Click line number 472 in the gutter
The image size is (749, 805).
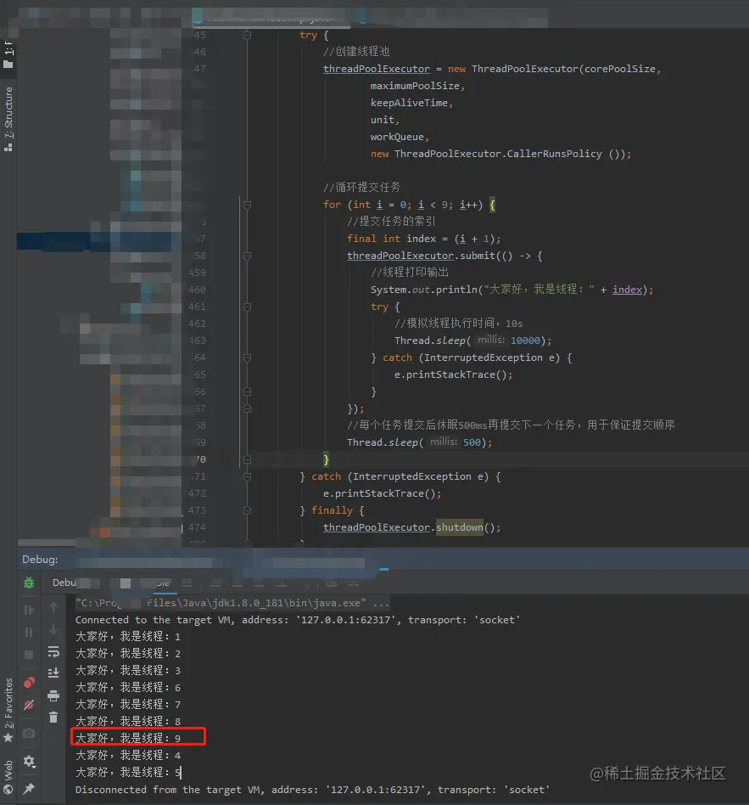click(197, 493)
